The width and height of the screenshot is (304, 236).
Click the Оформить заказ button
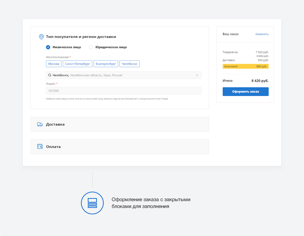click(245, 91)
